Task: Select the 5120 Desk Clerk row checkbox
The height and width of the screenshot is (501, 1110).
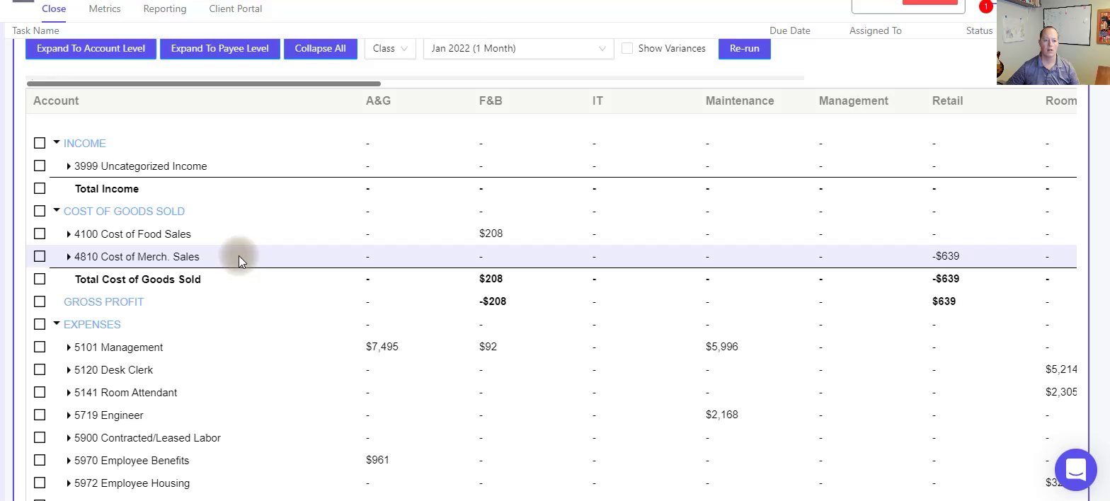Action: (40, 370)
